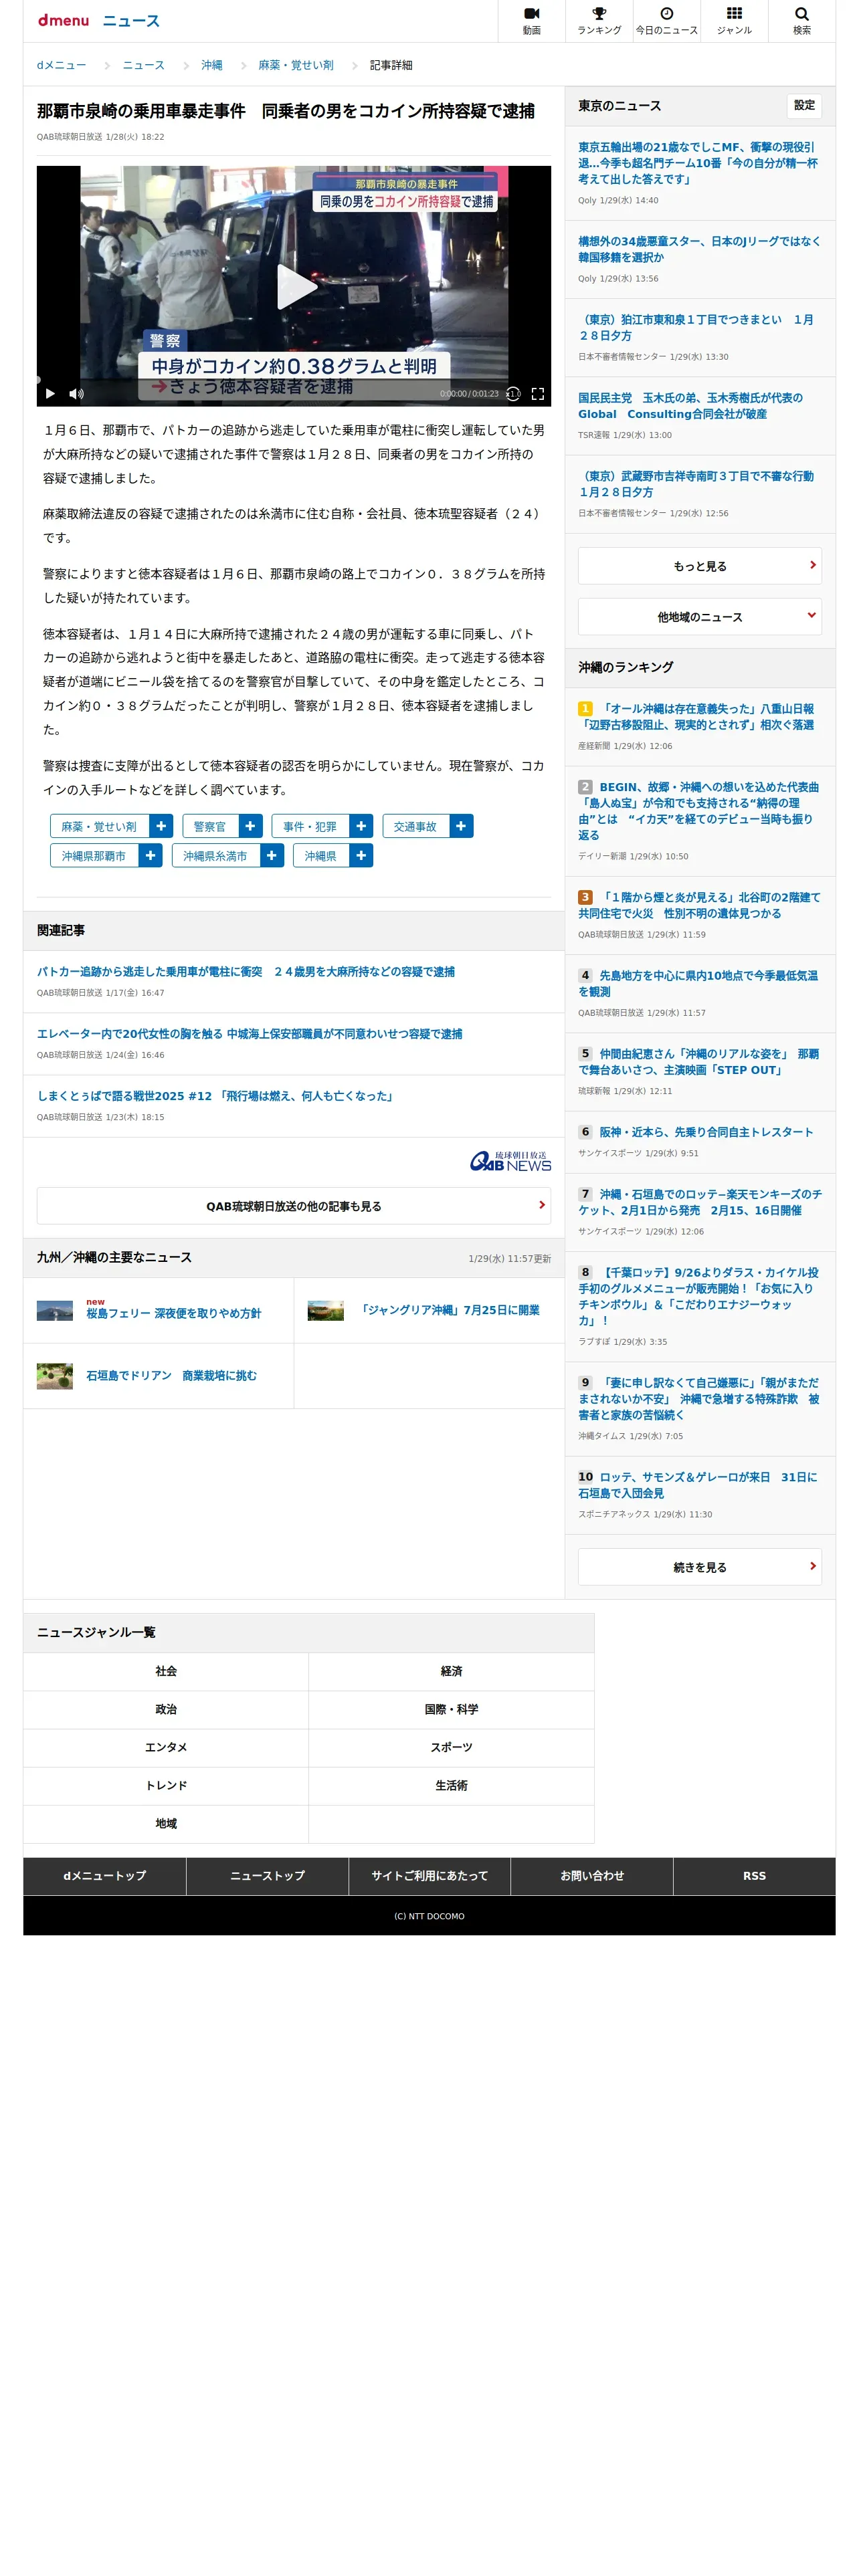Add the 沖縄県那覇市 tag with plus icon

(x=150, y=856)
